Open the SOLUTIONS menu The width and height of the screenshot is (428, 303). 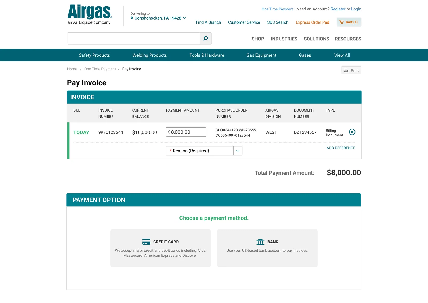click(x=316, y=39)
